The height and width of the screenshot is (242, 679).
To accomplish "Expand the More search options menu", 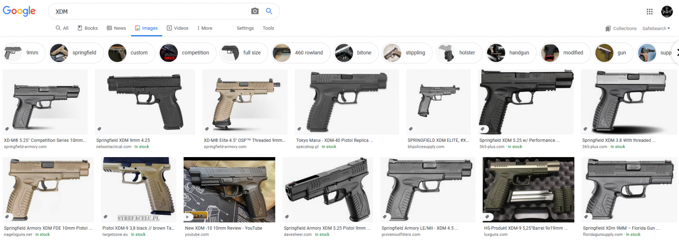I will pos(205,28).
